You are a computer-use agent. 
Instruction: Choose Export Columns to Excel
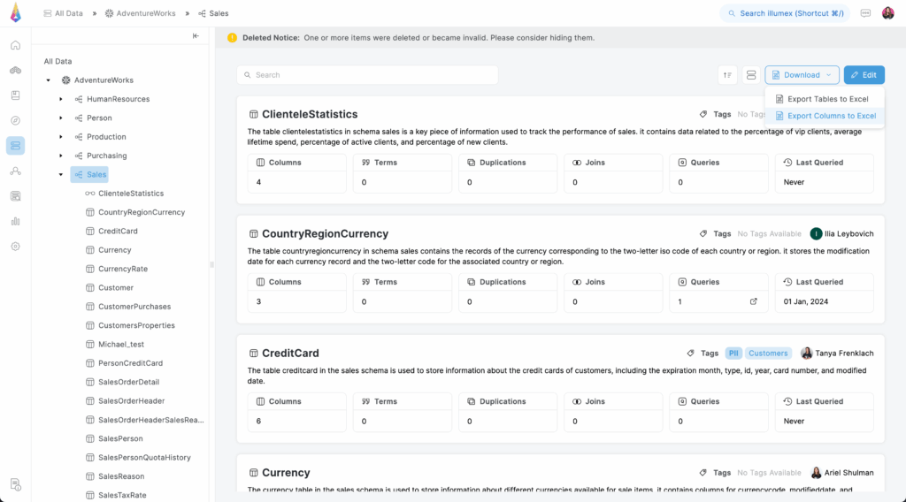pos(831,116)
